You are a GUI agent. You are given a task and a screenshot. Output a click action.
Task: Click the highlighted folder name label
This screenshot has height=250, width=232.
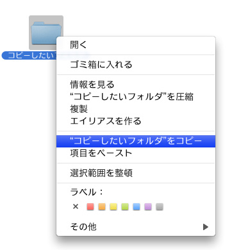[29, 56]
